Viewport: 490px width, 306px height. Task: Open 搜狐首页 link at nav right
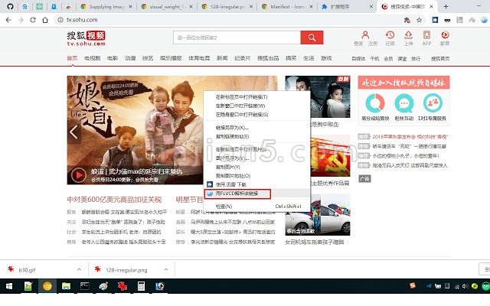440,59
